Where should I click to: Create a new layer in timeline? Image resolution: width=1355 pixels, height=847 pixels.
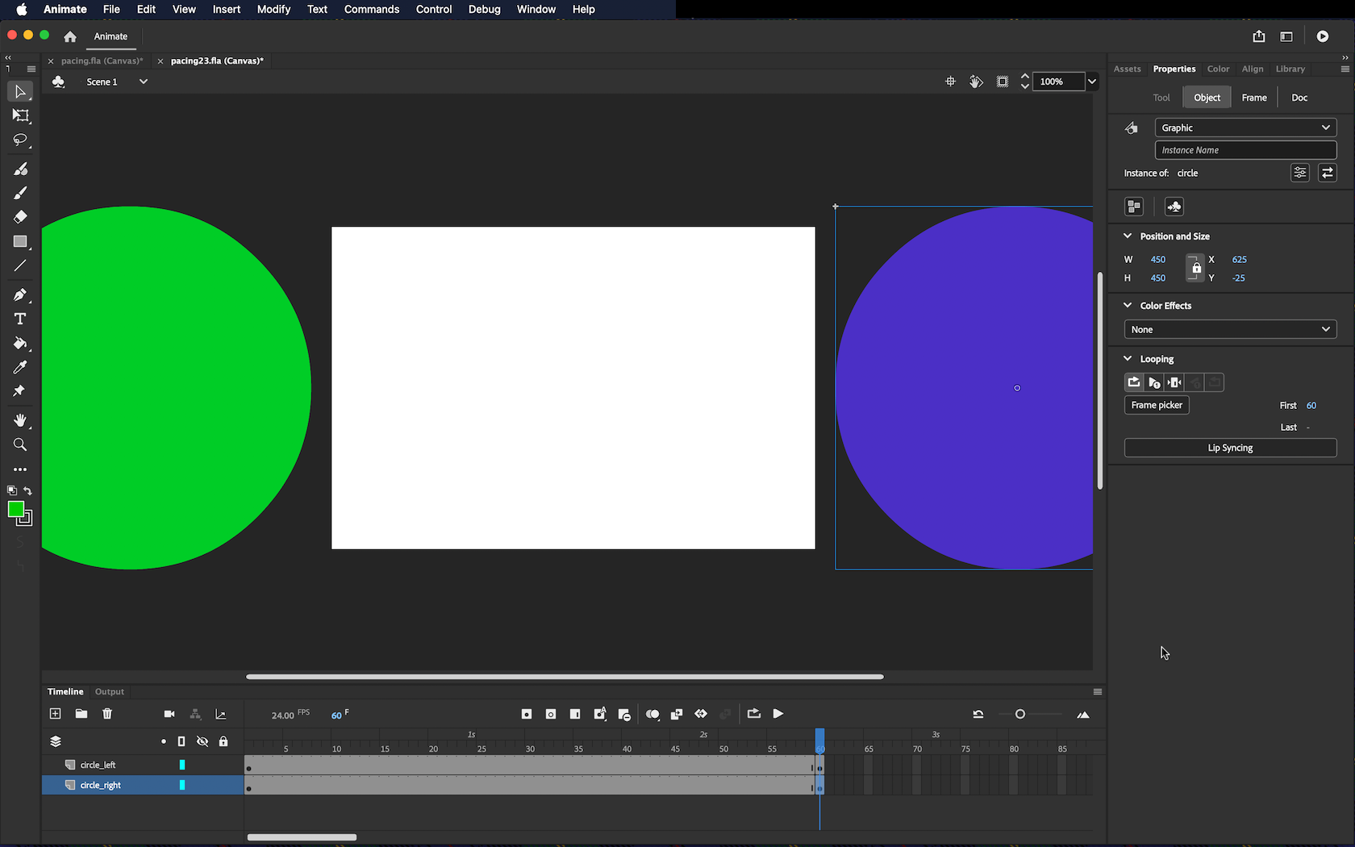tap(55, 714)
